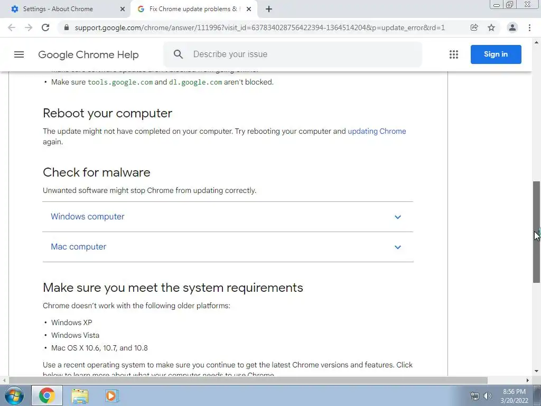
Task: Click the vertical scrollbar thumb
Action: [537, 232]
